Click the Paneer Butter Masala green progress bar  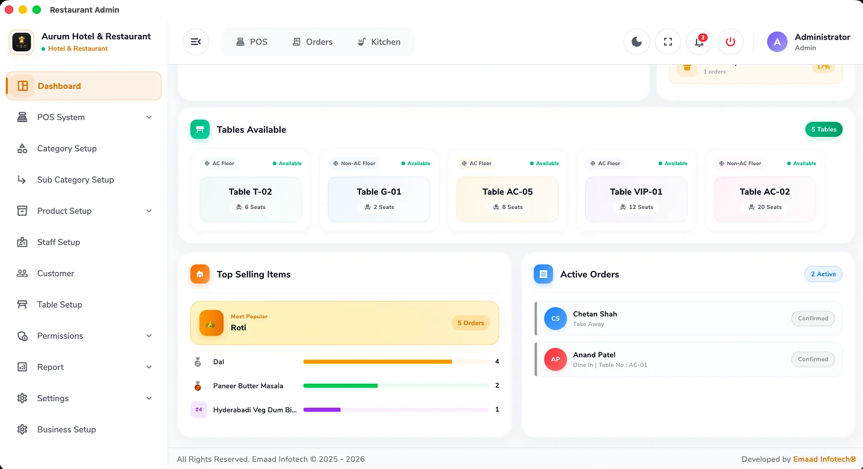[341, 386]
